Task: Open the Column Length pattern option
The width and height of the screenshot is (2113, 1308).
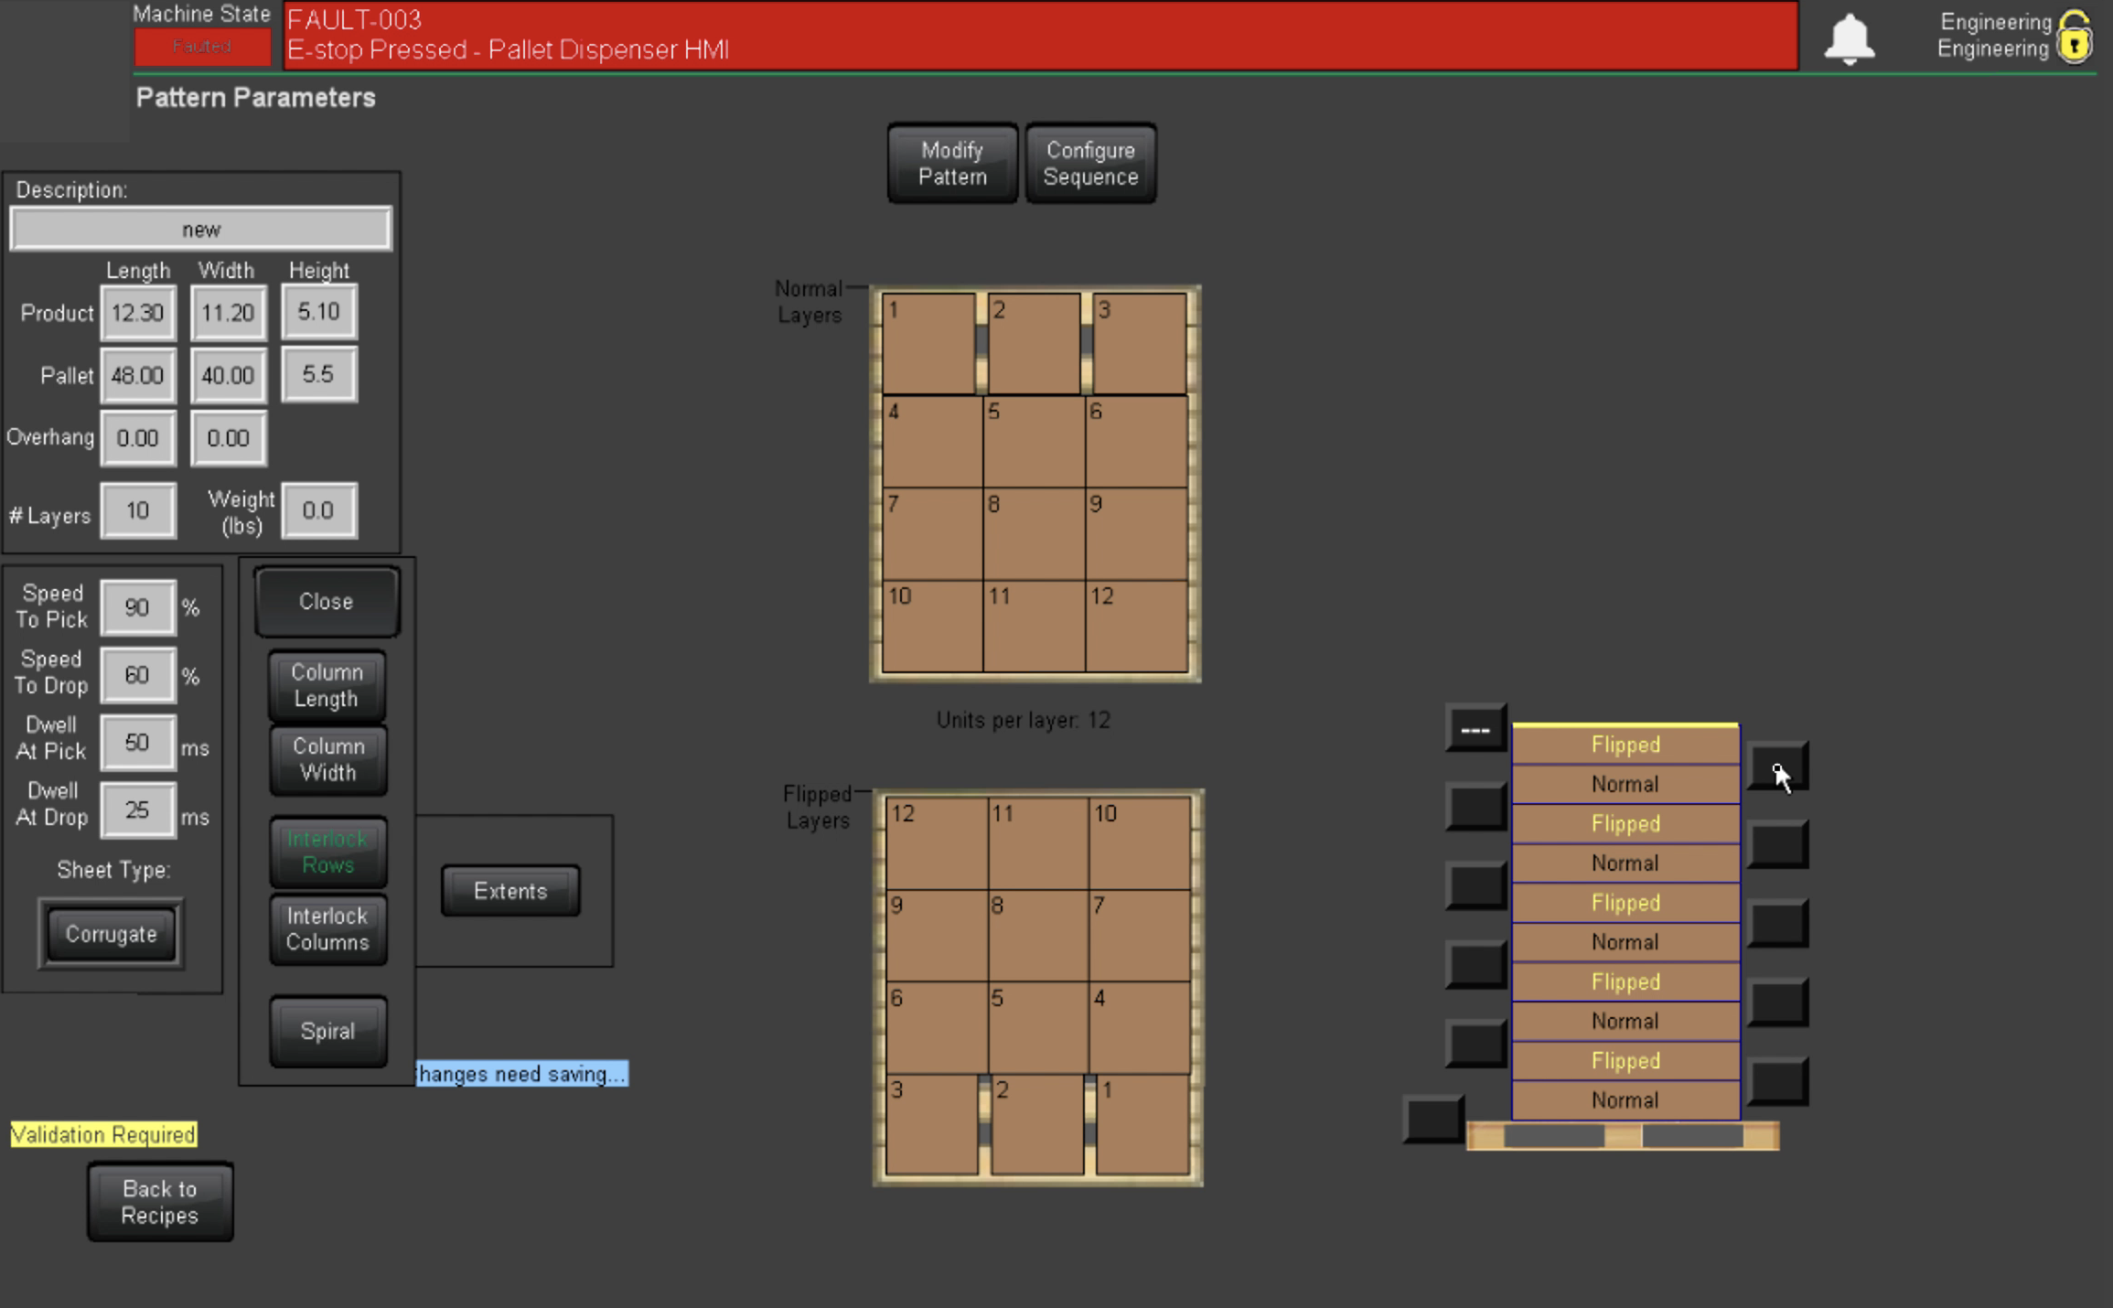Action: [327, 686]
